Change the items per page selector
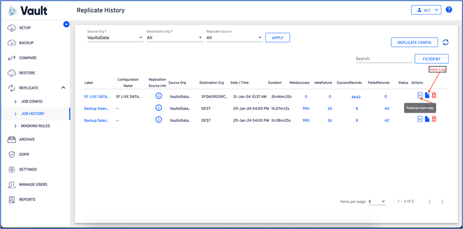This screenshot has height=229, width=463. pyautogui.click(x=377, y=202)
